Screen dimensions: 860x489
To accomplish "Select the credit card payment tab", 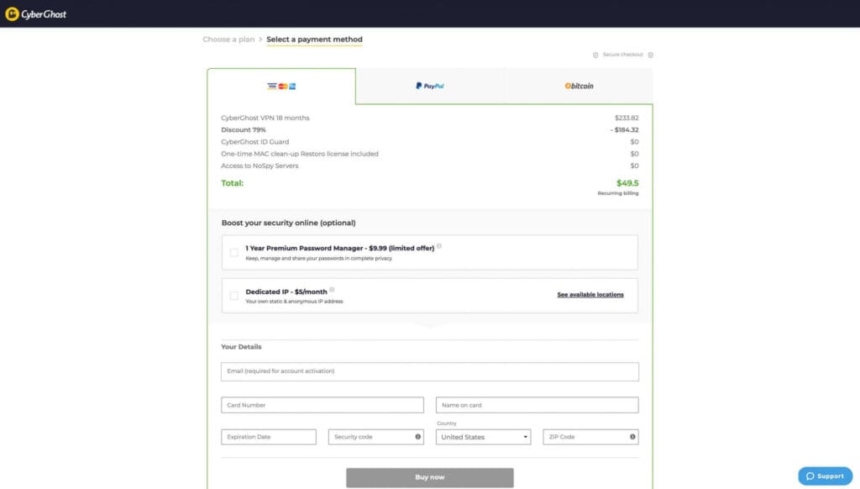I will click(281, 86).
